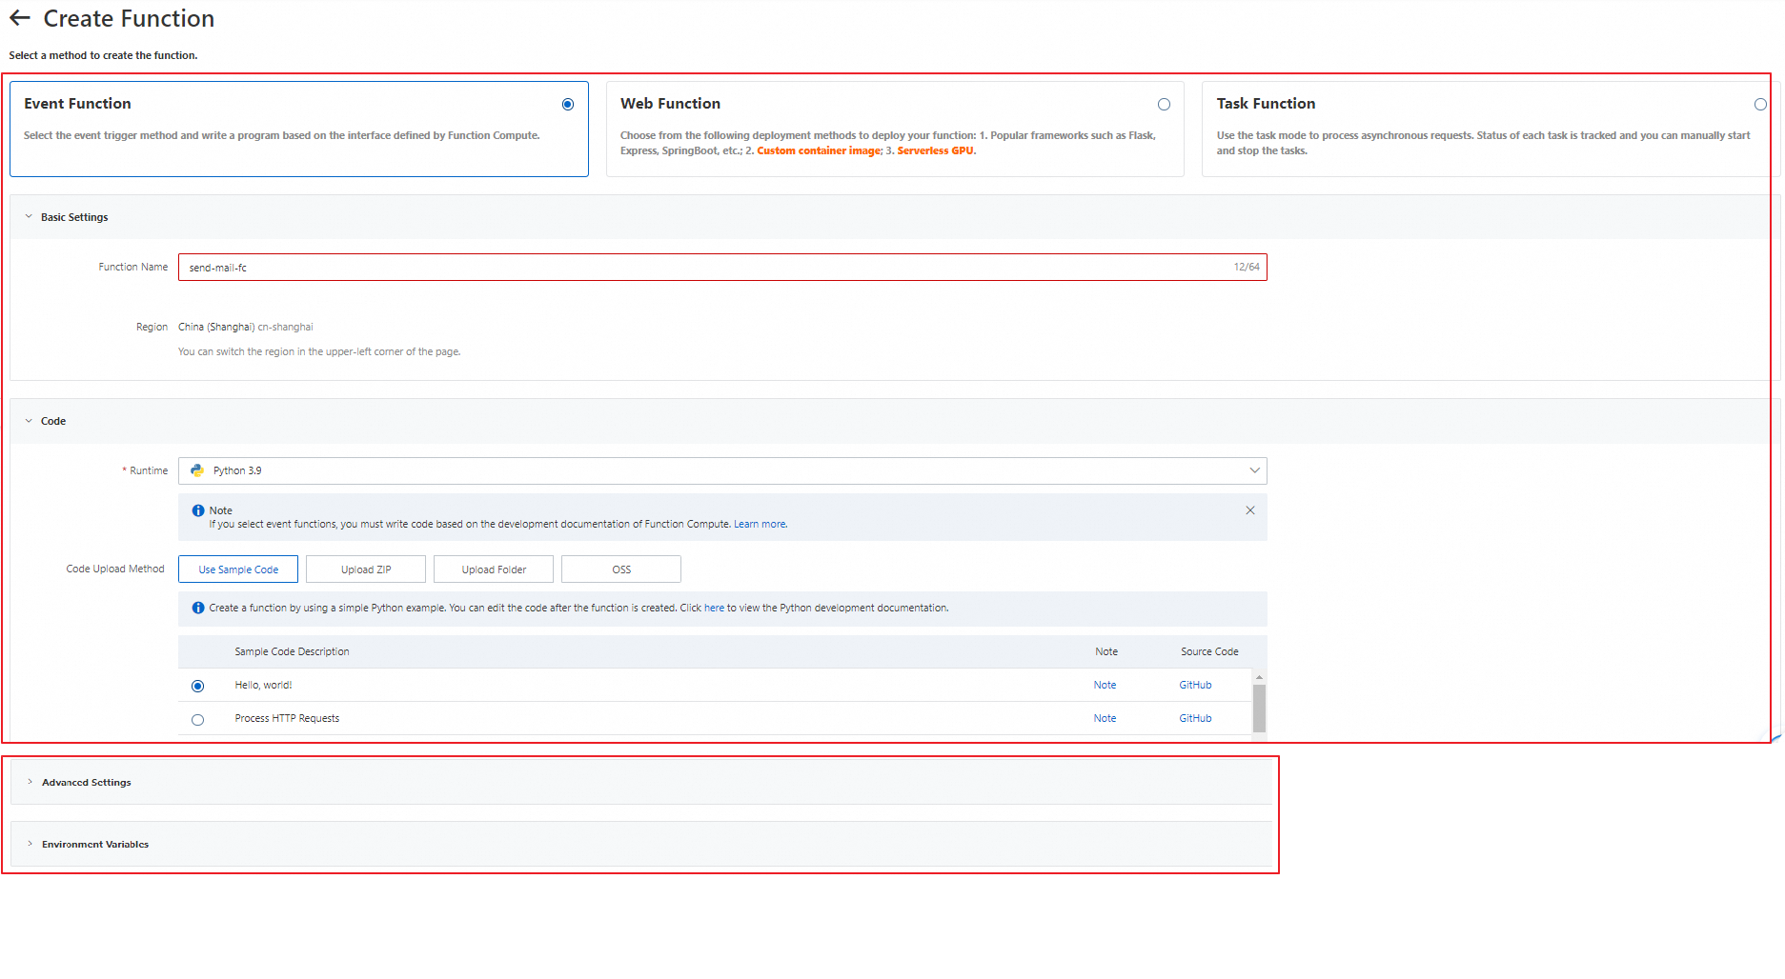Click the back arrow beside Create Function
Image resolution: width=1785 pixels, height=979 pixels.
tap(20, 17)
